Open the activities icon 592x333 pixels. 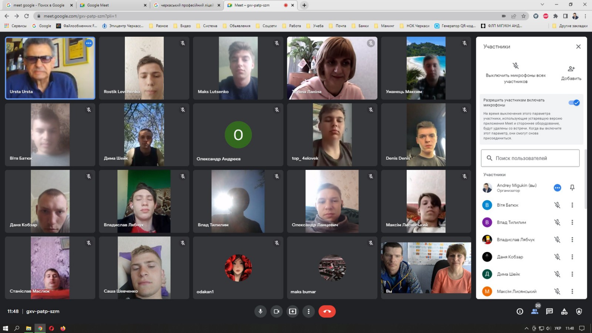click(x=564, y=312)
